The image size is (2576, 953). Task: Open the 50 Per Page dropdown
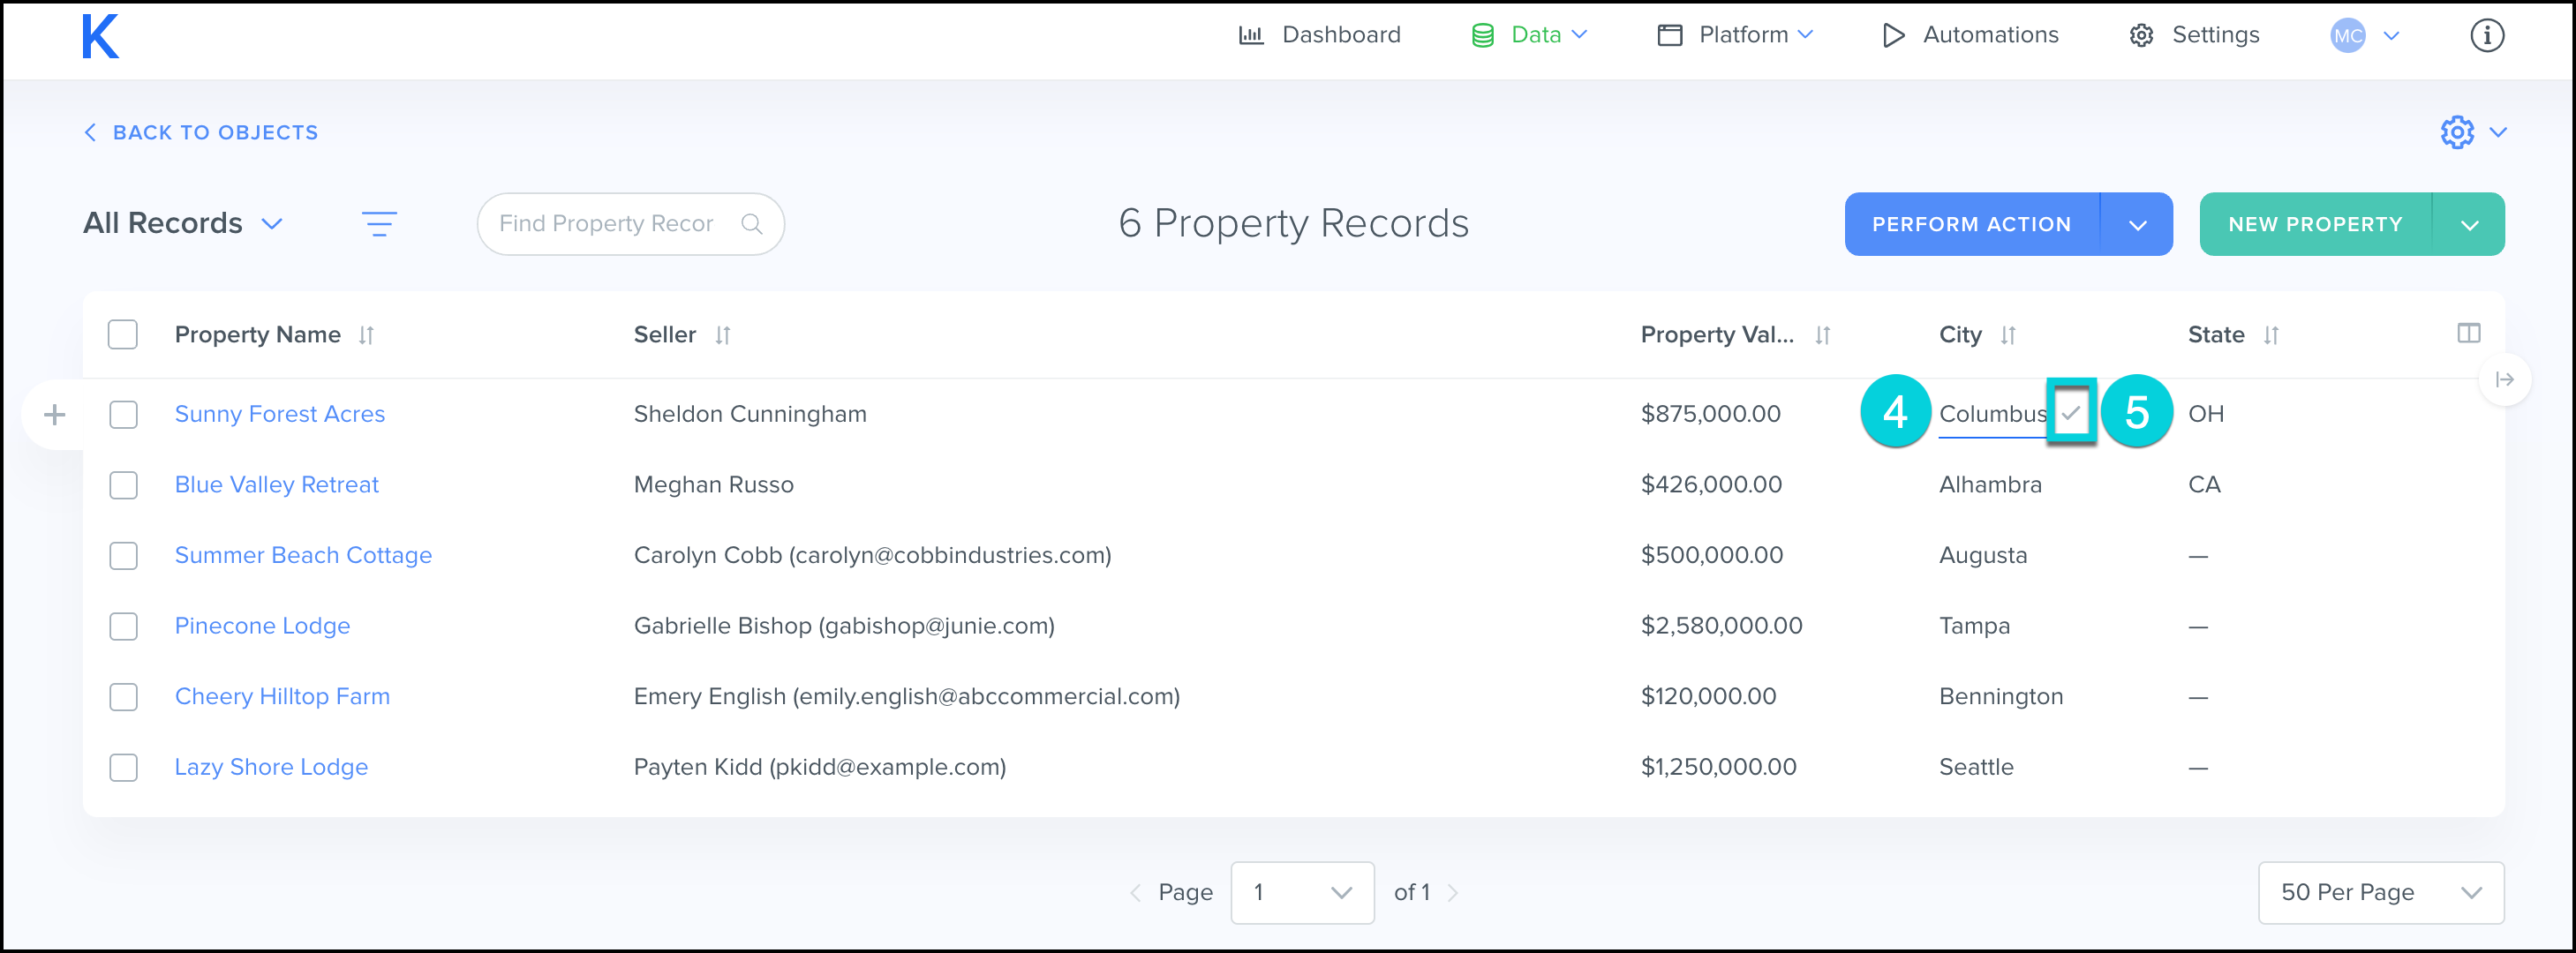pos(2380,892)
